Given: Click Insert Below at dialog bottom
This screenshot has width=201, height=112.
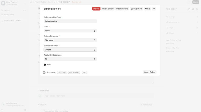Looking at the screenshot, I should pos(149,72).
